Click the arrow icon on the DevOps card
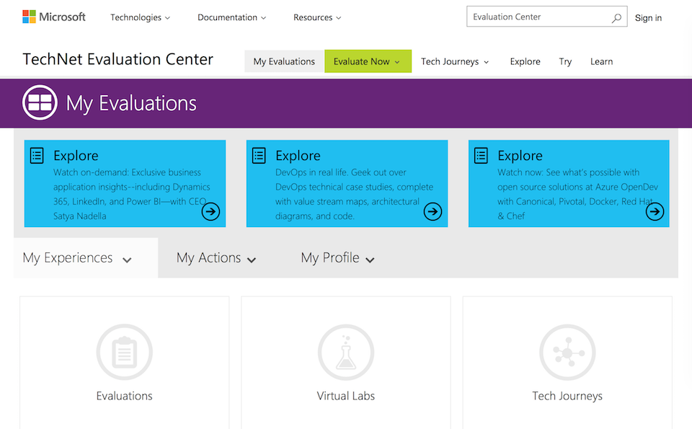Image resolution: width=692 pixels, height=429 pixels. point(432,211)
